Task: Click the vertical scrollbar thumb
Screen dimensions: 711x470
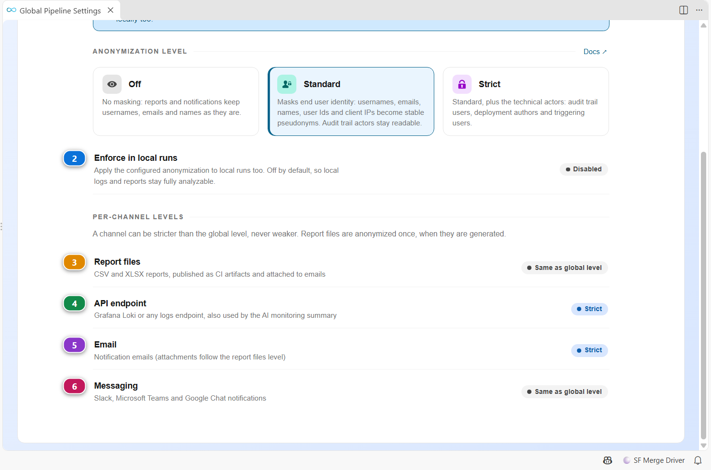Action: 703,295
